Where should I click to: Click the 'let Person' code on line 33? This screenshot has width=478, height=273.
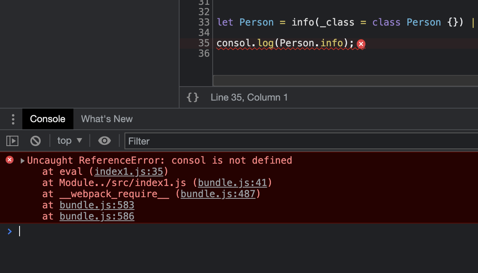245,22
